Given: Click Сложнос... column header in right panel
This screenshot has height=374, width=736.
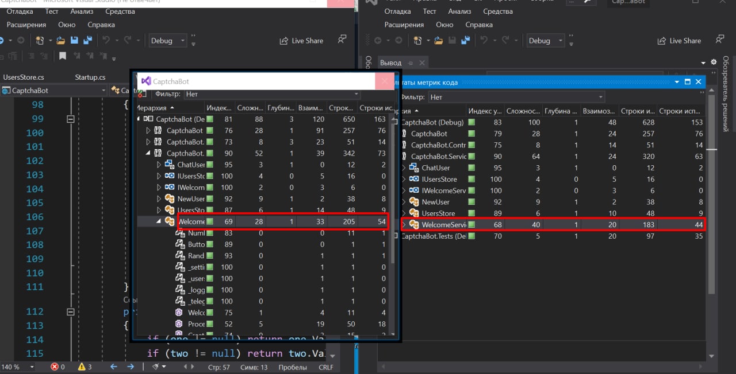Looking at the screenshot, I should pyautogui.click(x=522, y=111).
